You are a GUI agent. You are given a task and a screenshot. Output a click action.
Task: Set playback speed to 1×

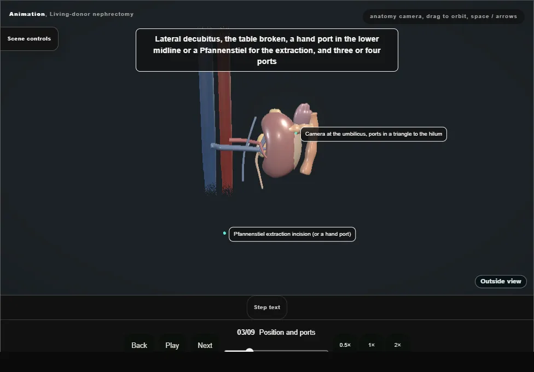(x=372, y=345)
